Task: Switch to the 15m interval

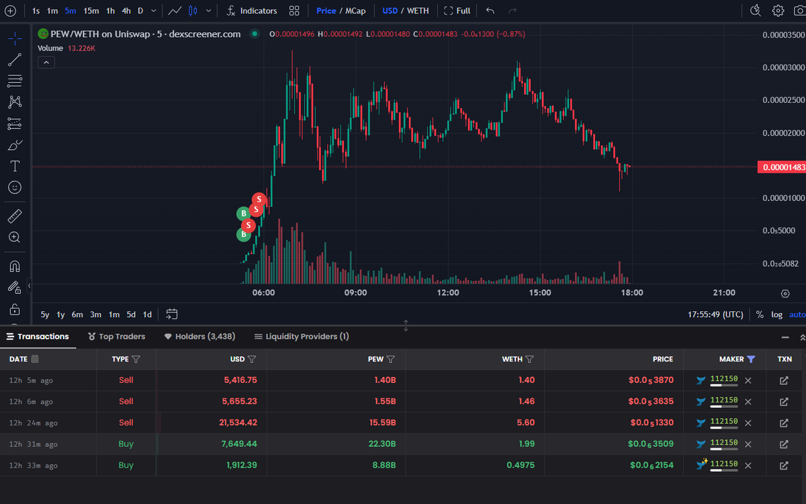Action: [x=91, y=11]
